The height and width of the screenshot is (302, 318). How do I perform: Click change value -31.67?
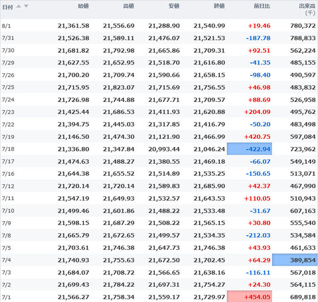260,211
